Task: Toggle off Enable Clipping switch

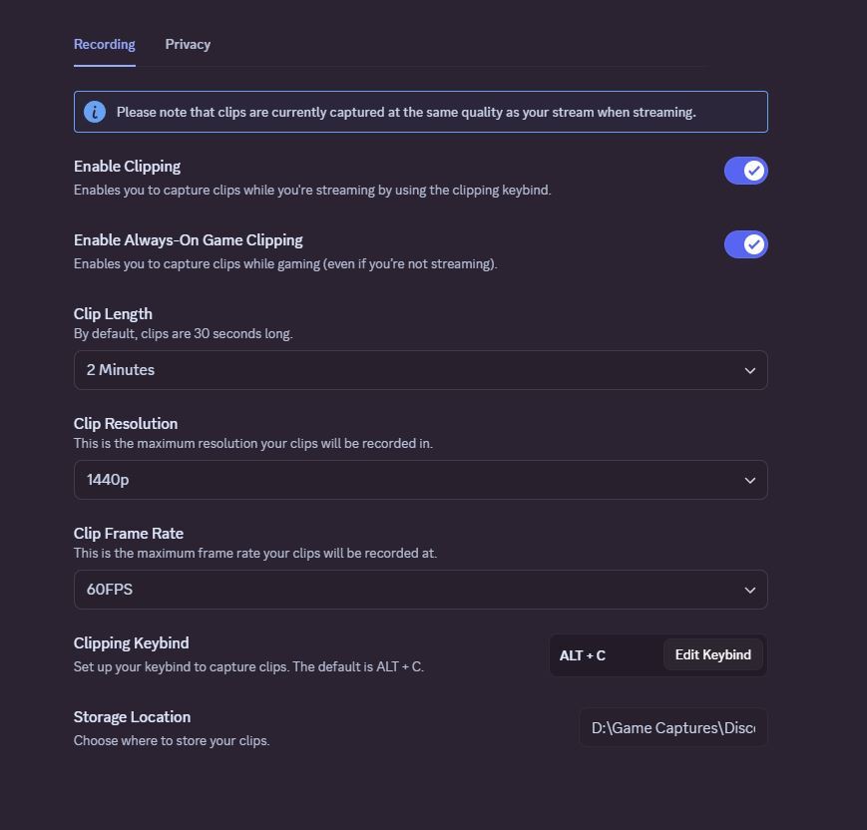Action: pyautogui.click(x=745, y=171)
